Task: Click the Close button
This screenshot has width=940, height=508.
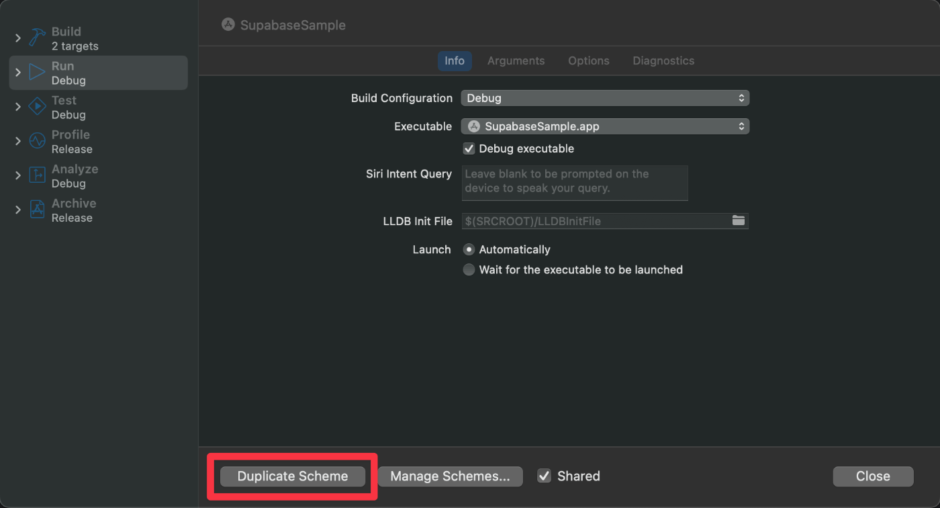Action: 873,476
